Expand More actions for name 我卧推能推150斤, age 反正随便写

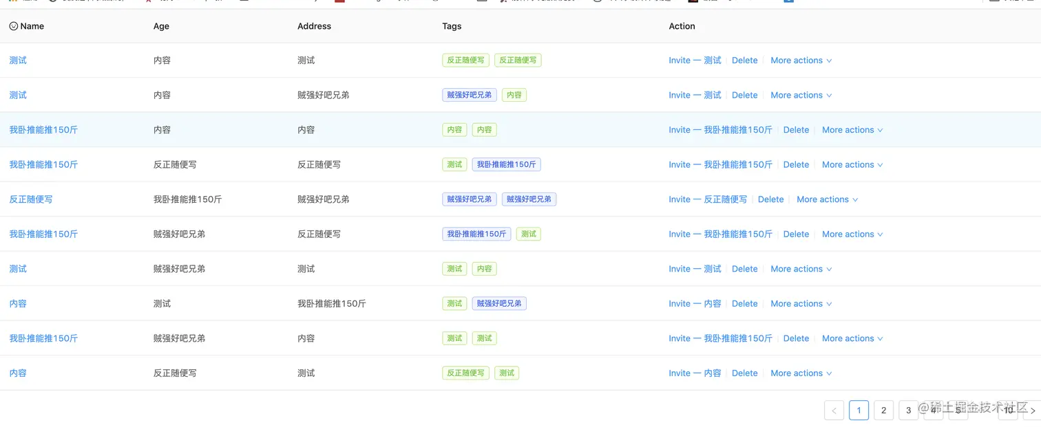tap(852, 164)
